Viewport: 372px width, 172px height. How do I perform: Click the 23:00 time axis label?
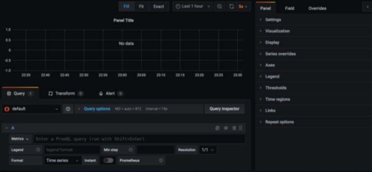click(122, 75)
